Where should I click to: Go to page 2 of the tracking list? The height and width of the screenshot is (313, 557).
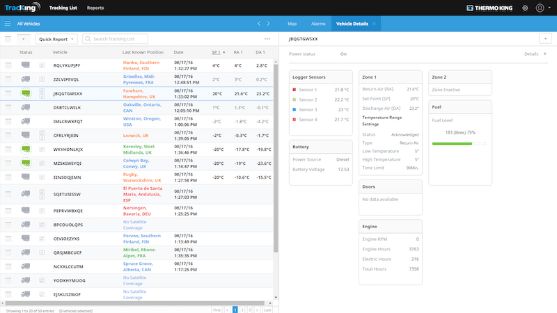242,309
